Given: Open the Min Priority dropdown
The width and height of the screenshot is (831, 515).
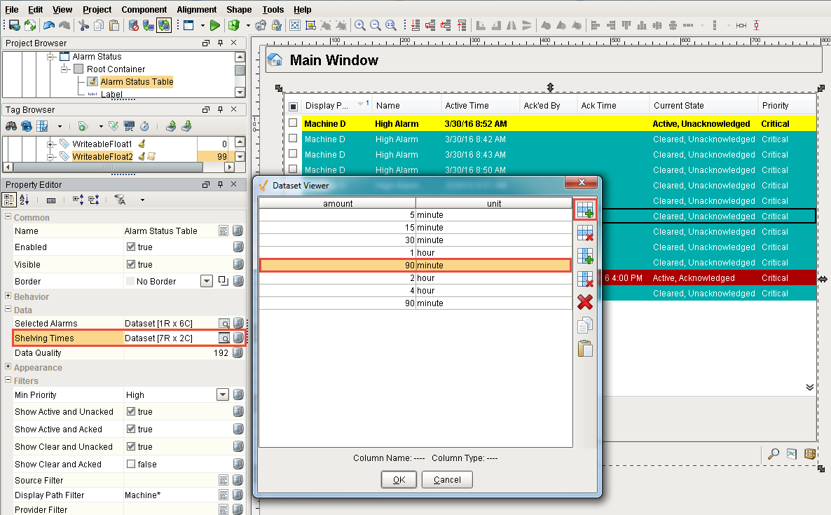Looking at the screenshot, I should [223, 395].
